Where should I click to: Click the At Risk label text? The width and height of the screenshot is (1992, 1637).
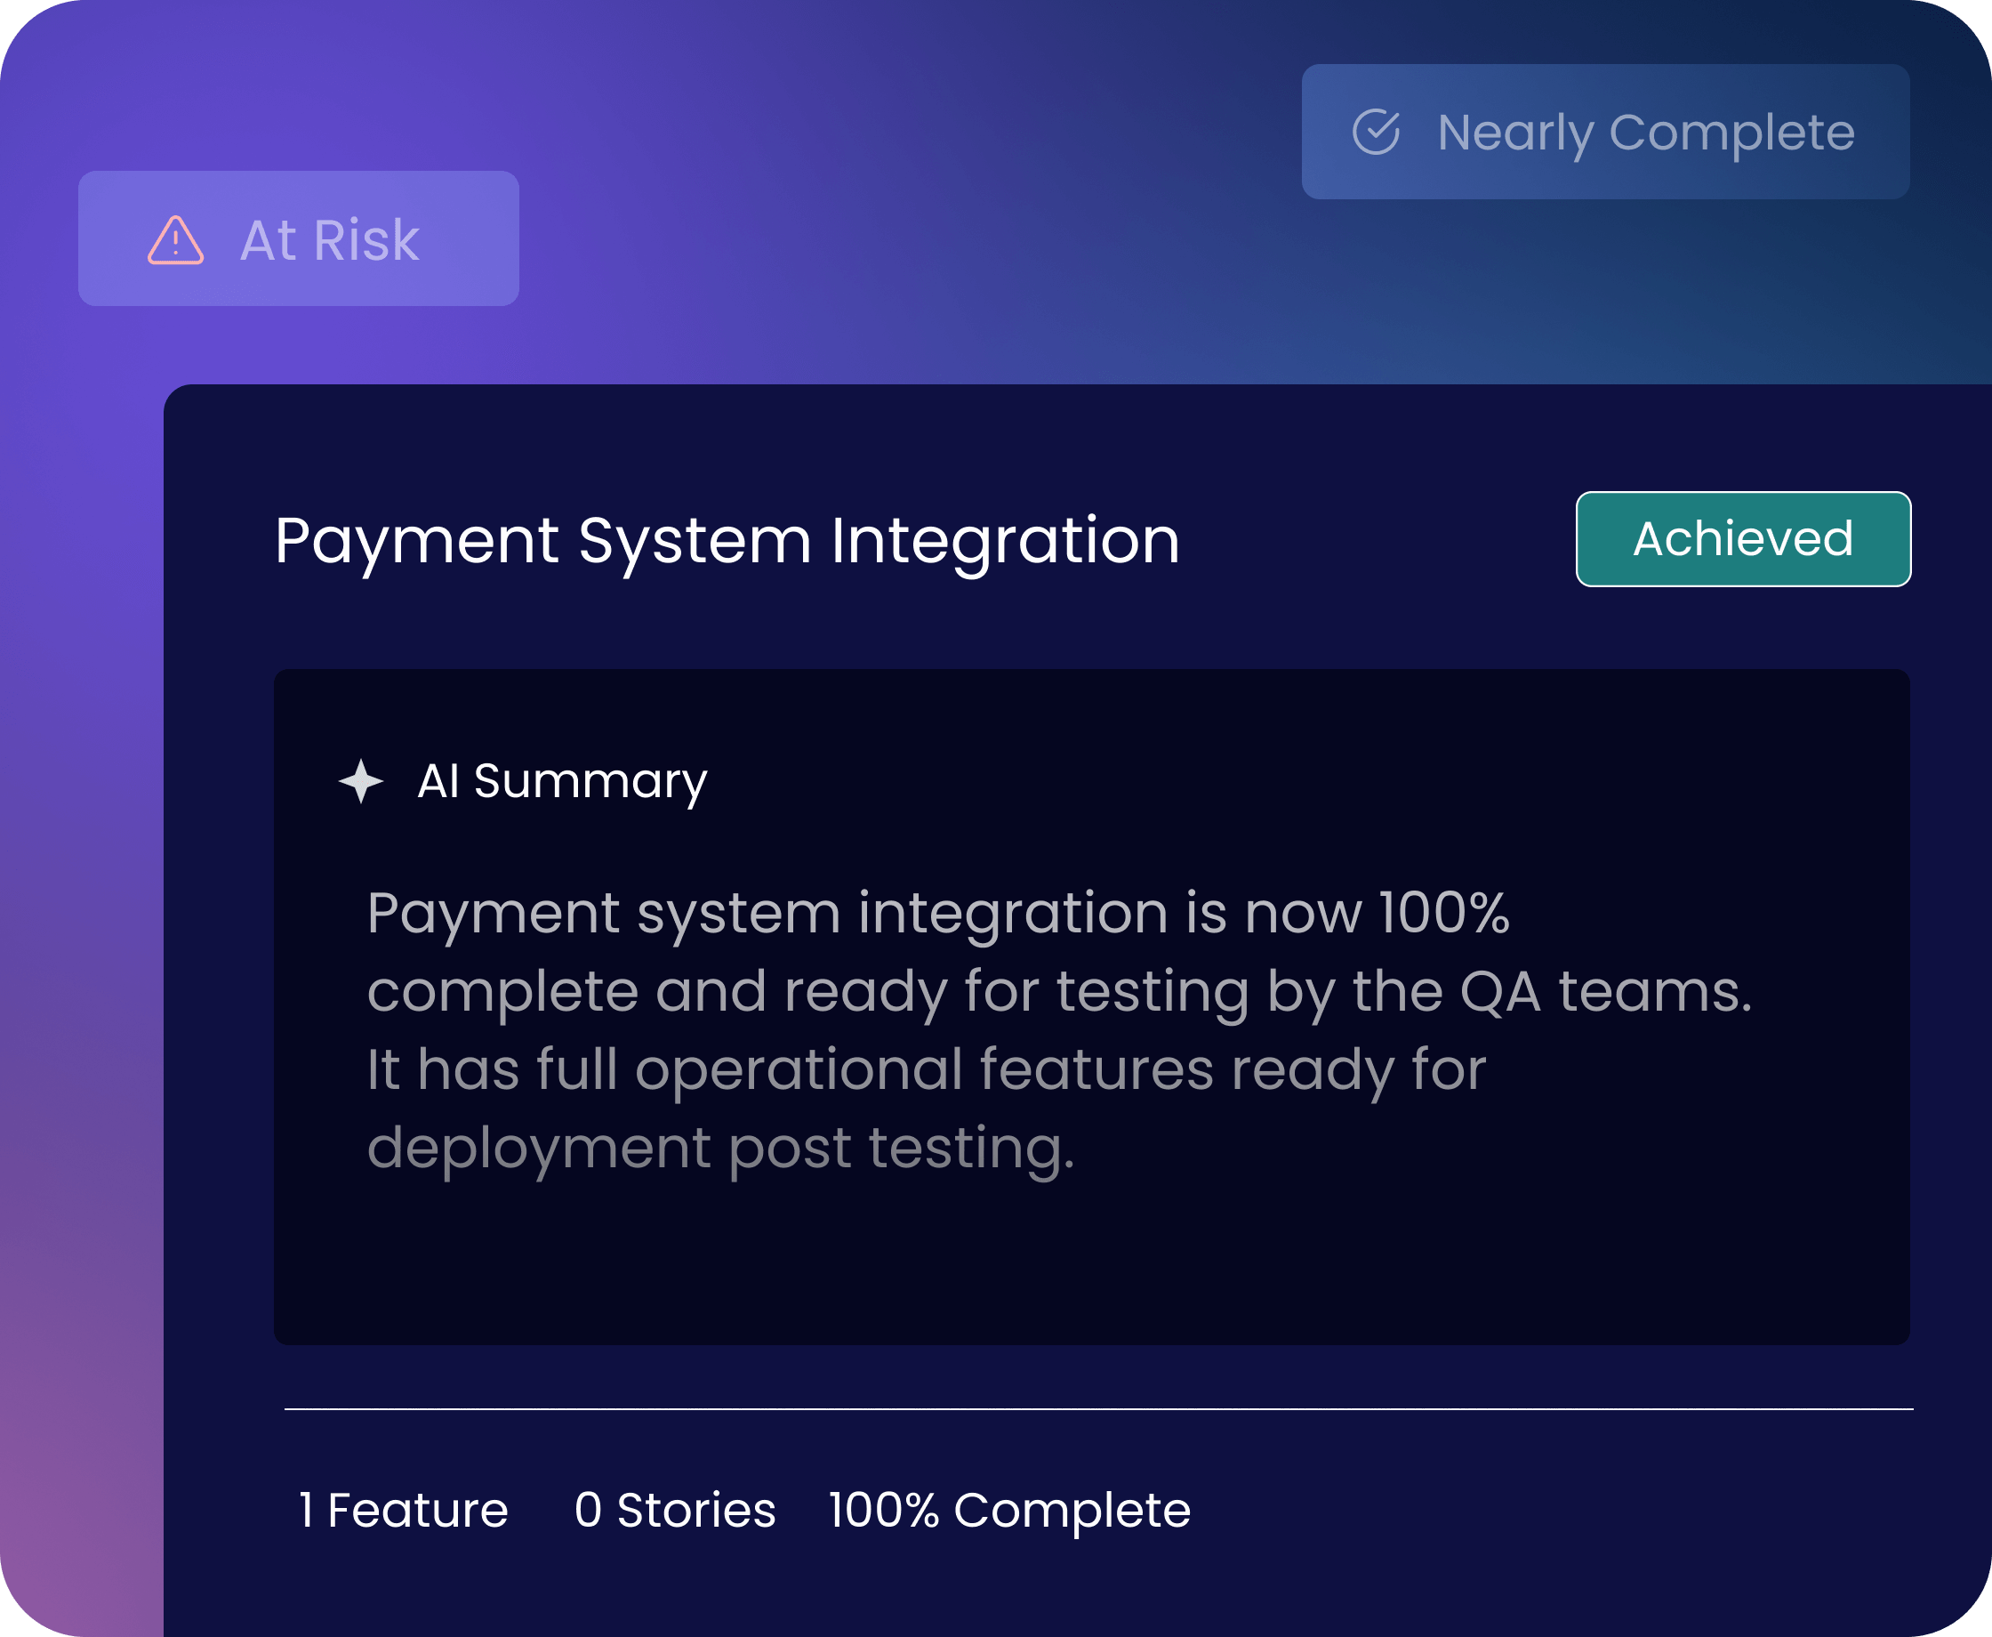tap(330, 240)
